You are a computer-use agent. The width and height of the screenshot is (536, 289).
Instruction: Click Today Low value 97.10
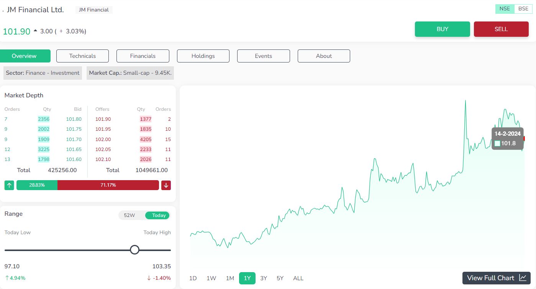point(12,266)
